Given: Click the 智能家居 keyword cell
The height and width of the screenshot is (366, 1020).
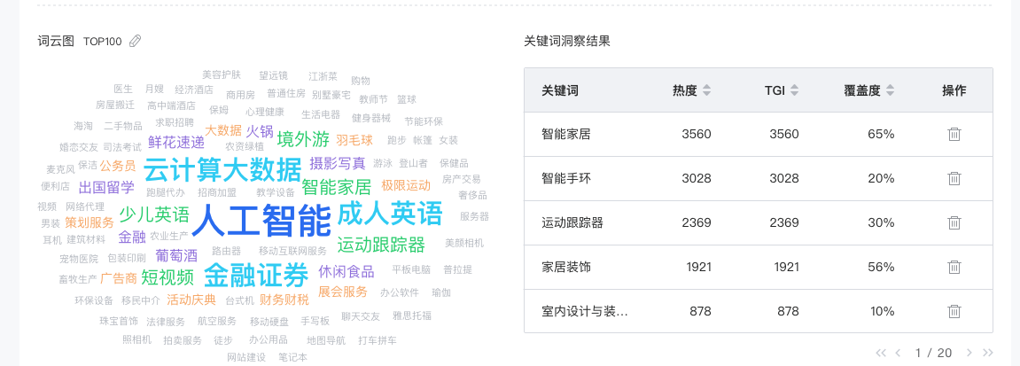Looking at the screenshot, I should click(565, 134).
